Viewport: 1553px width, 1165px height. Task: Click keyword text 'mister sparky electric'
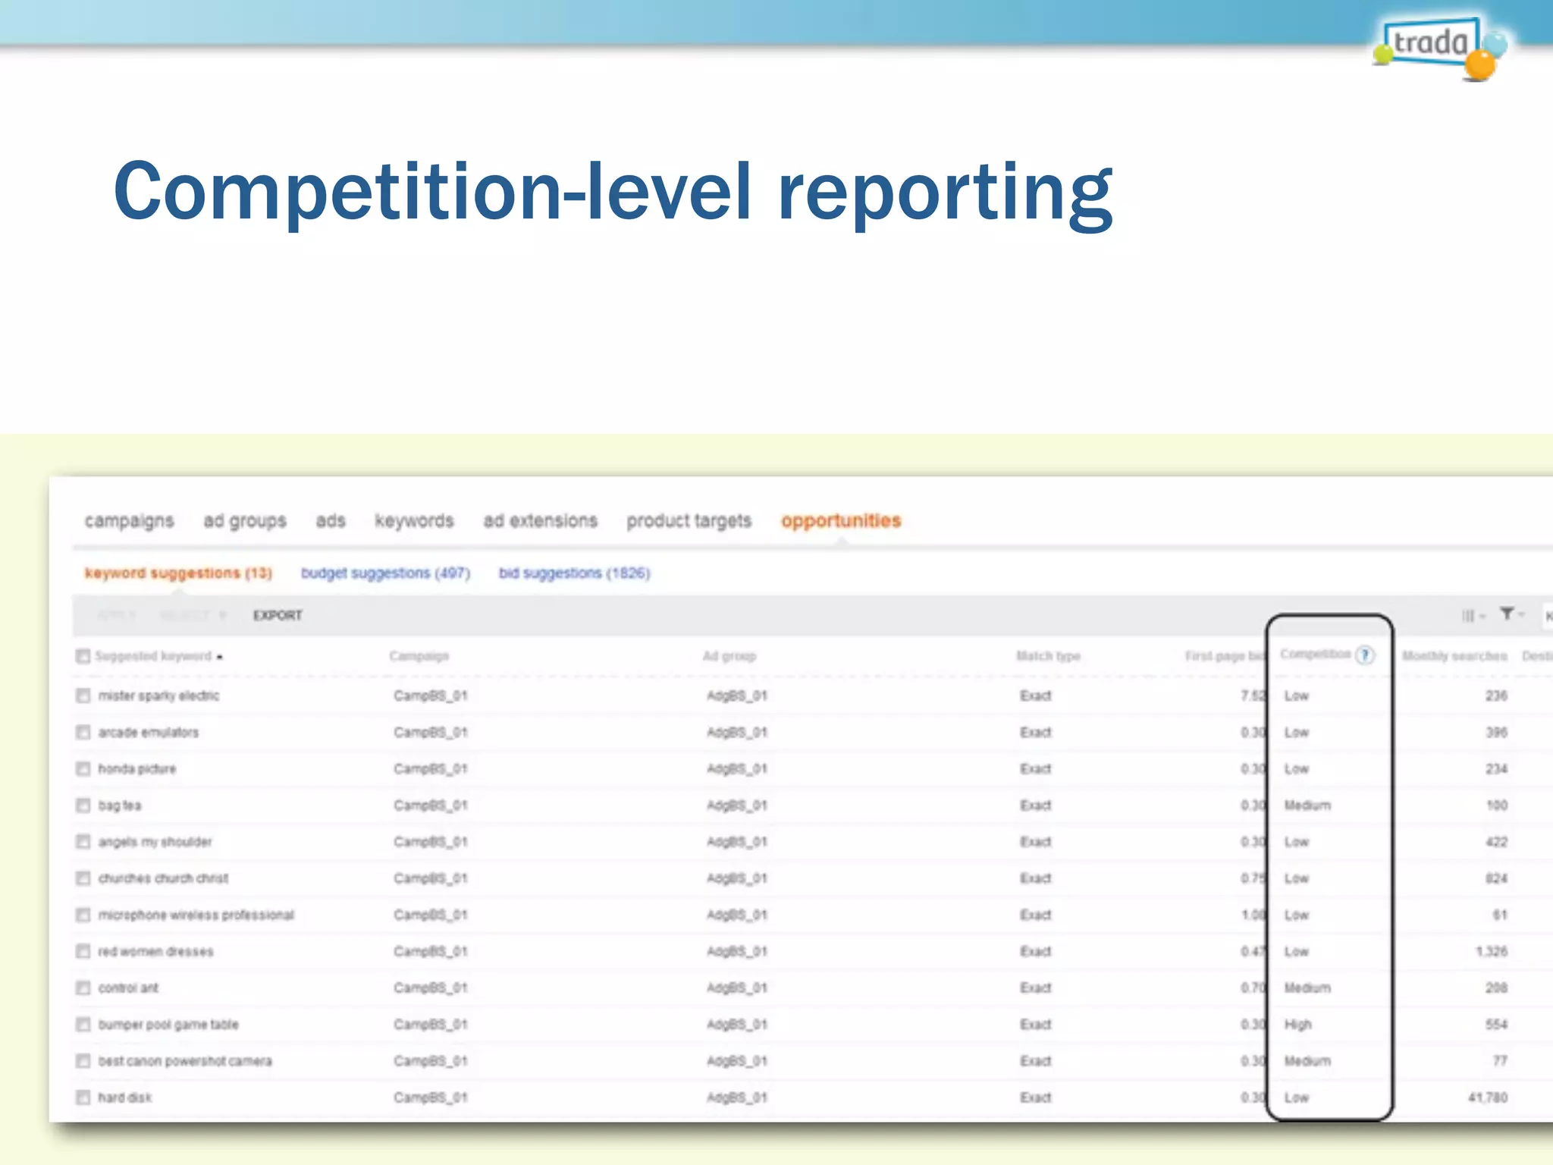tap(158, 696)
